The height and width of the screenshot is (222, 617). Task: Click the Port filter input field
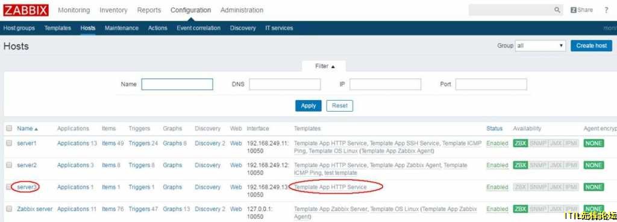click(x=491, y=84)
